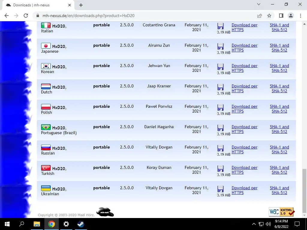The width and height of the screenshot is (307, 230).
Task: Click the W3C XHTML 1.0 badge
Action: point(282,212)
